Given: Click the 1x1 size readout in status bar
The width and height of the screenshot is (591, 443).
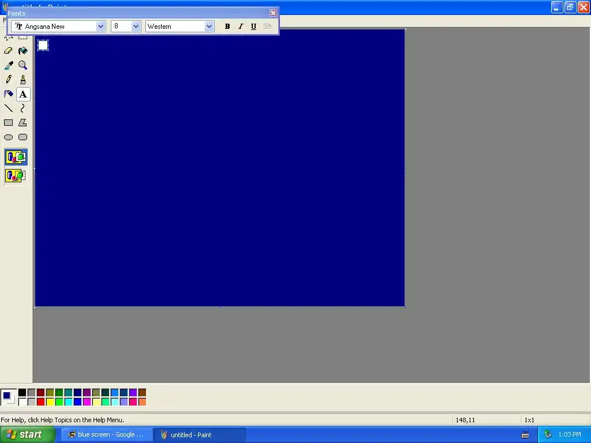Looking at the screenshot, I should [x=529, y=420].
